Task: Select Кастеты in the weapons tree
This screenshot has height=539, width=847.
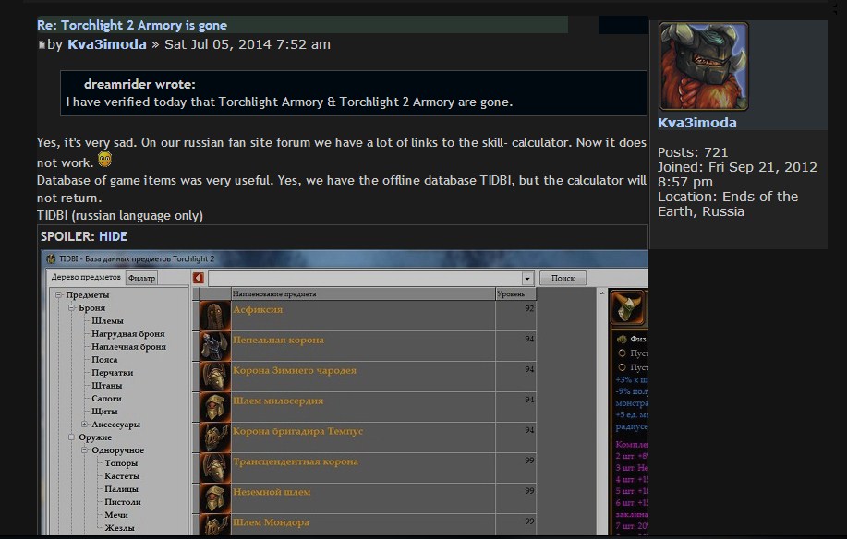Action: pos(122,476)
